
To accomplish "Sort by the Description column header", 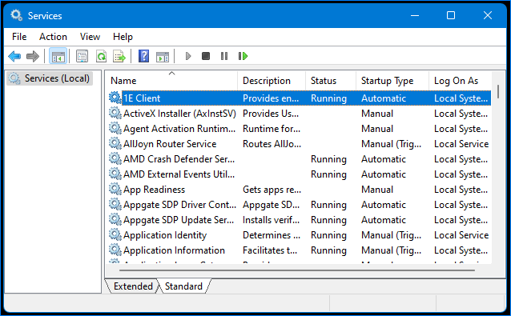I will click(272, 81).
